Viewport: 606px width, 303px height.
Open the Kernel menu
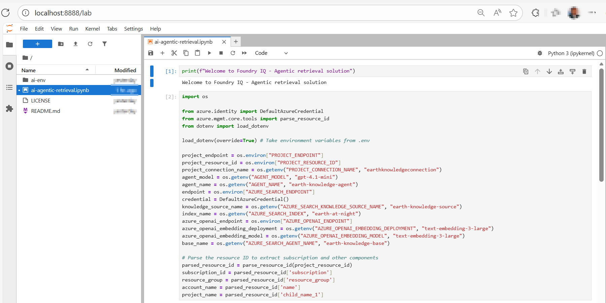(92, 29)
